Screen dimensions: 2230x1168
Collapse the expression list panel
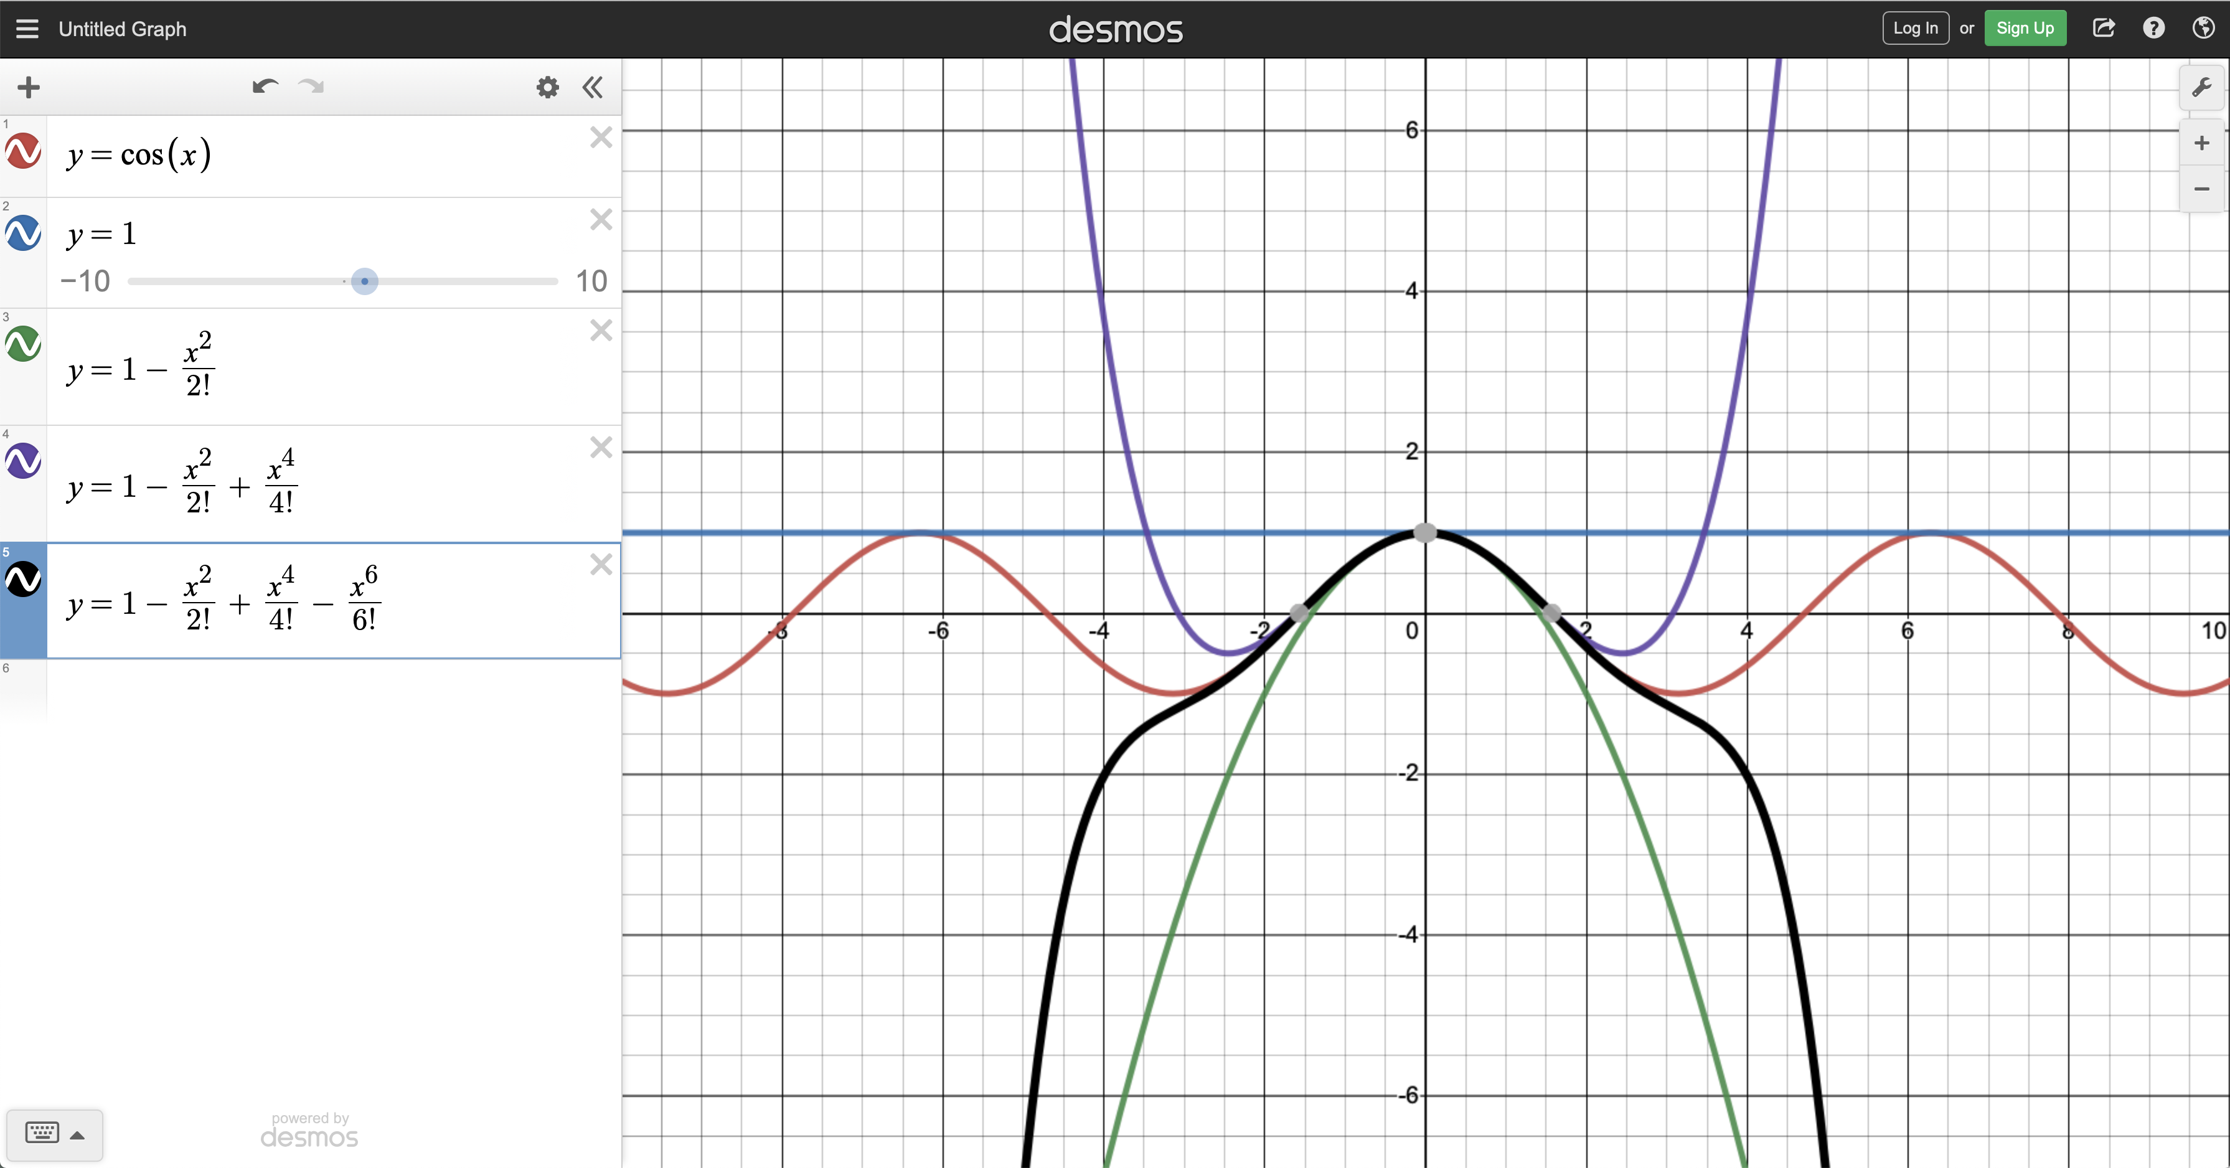(x=593, y=87)
